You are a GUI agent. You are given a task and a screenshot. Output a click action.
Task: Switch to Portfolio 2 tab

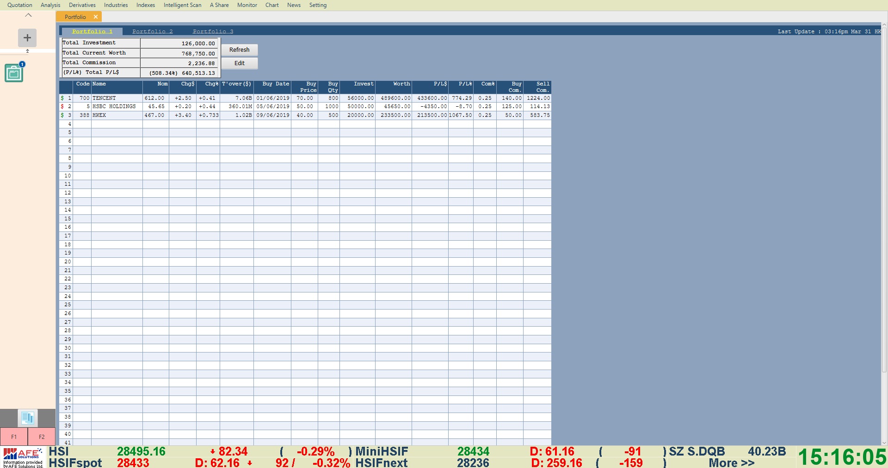pyautogui.click(x=153, y=31)
